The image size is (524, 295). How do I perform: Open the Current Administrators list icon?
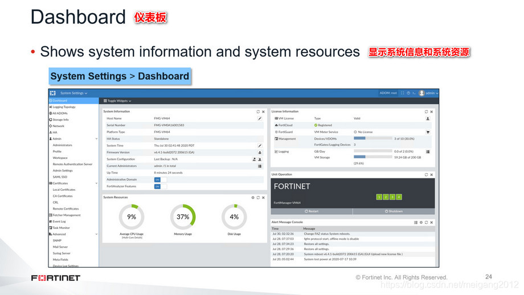(260, 166)
